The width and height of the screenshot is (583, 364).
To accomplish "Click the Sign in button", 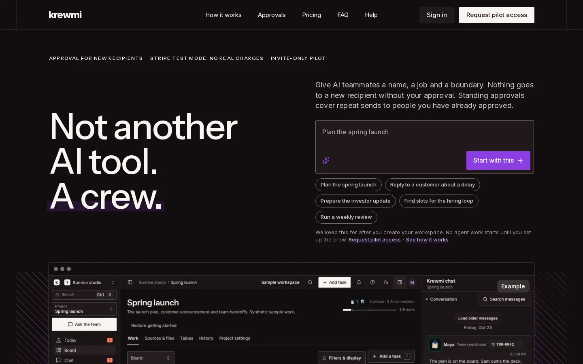I will (x=436, y=15).
